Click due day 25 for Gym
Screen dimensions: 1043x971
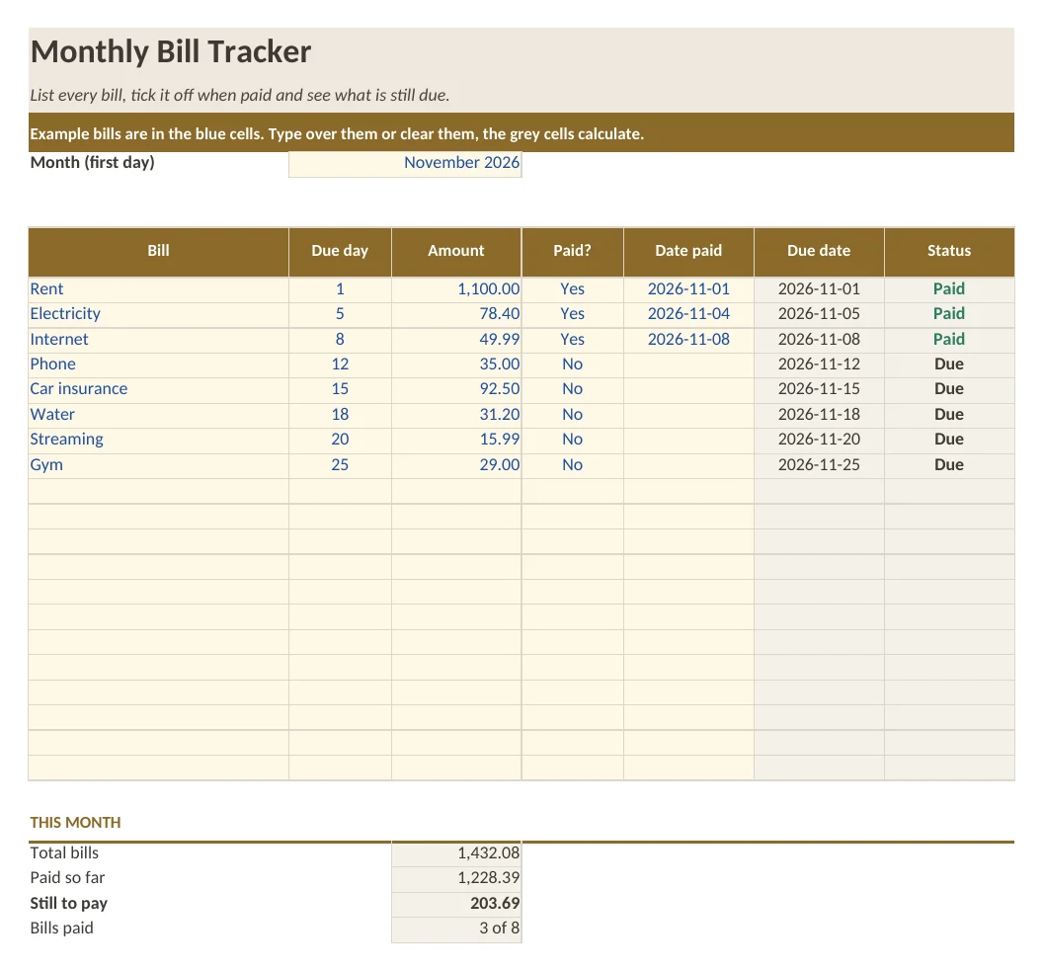[x=340, y=465]
